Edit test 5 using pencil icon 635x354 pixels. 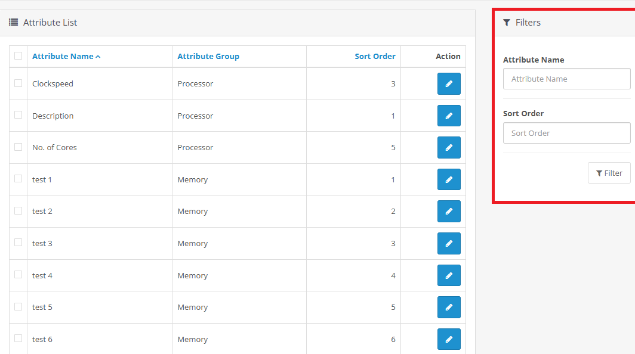point(449,308)
